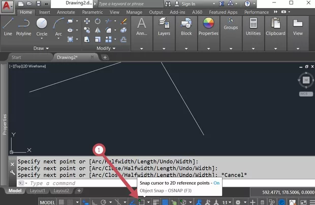The height and width of the screenshot is (205, 315).
Task: Toggle grid display in status bar
Action: tap(62, 202)
